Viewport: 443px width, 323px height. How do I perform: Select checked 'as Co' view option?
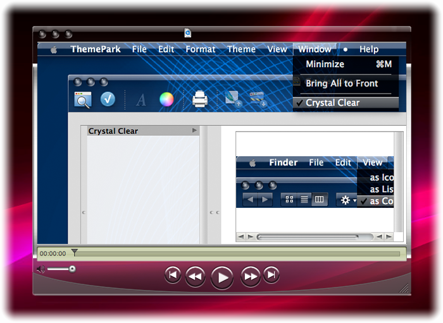[x=375, y=201]
